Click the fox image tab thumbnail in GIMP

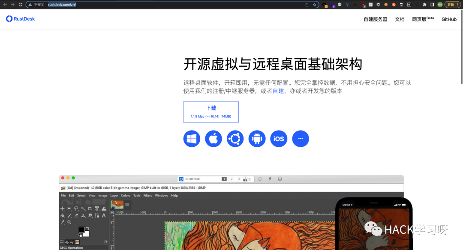click(x=117, y=205)
